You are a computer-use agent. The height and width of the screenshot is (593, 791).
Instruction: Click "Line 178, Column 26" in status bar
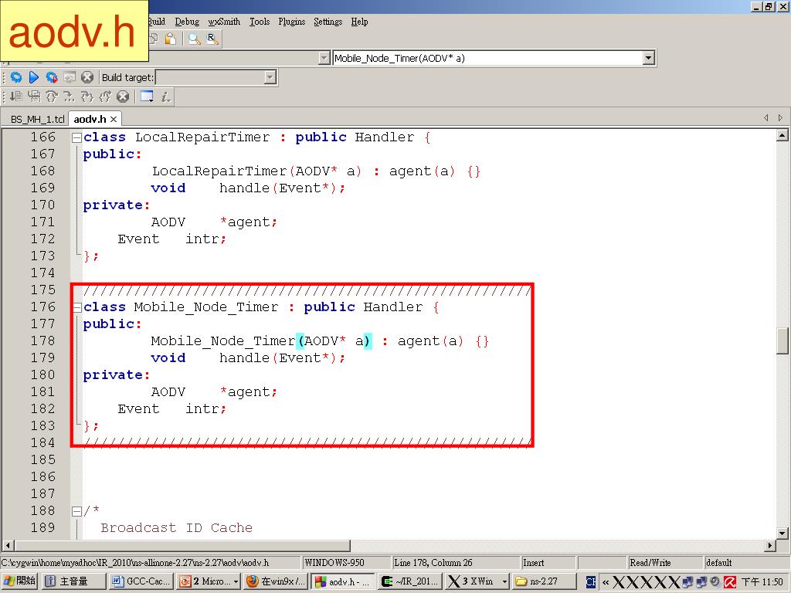(433, 563)
